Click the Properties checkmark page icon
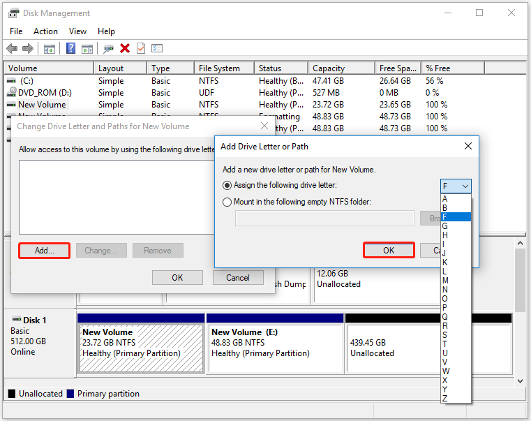Viewport: 531px width, 421px height. point(141,48)
